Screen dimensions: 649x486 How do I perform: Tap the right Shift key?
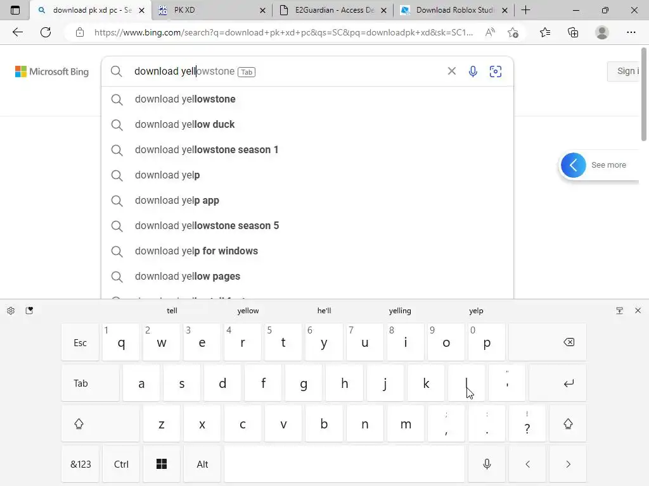(568, 423)
